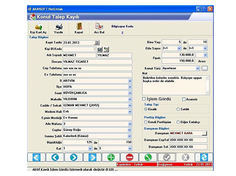236x176 pixels.
Task: Edit record with green pencil button
Action: pos(148,157)
